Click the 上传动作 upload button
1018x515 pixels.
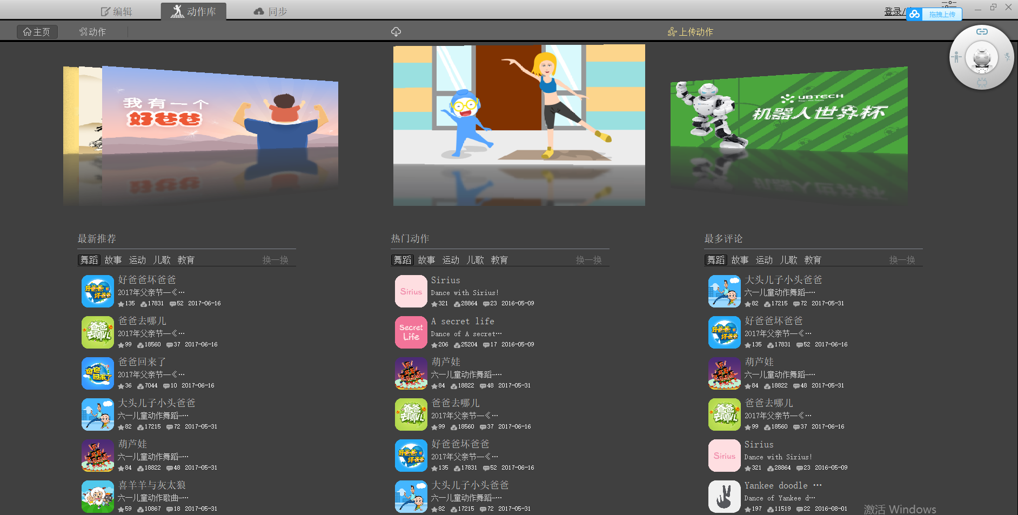[691, 32]
